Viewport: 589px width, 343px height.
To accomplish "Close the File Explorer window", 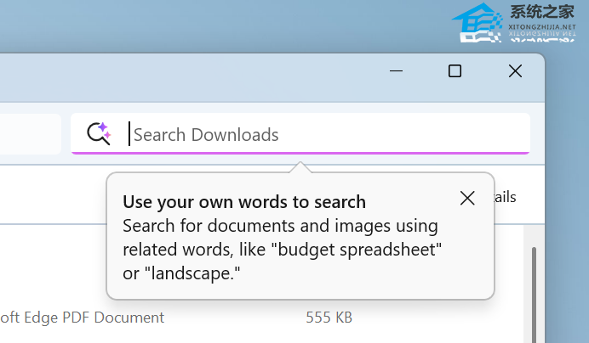I will [x=515, y=71].
